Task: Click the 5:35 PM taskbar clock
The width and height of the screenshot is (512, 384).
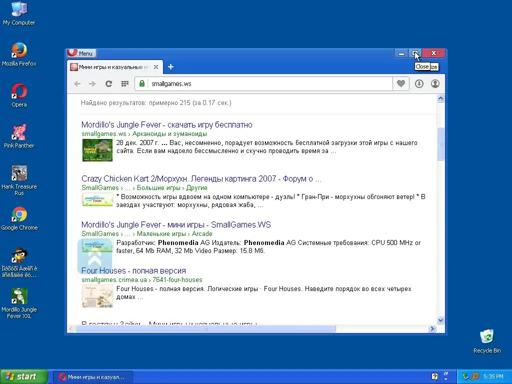Action: [x=493, y=376]
